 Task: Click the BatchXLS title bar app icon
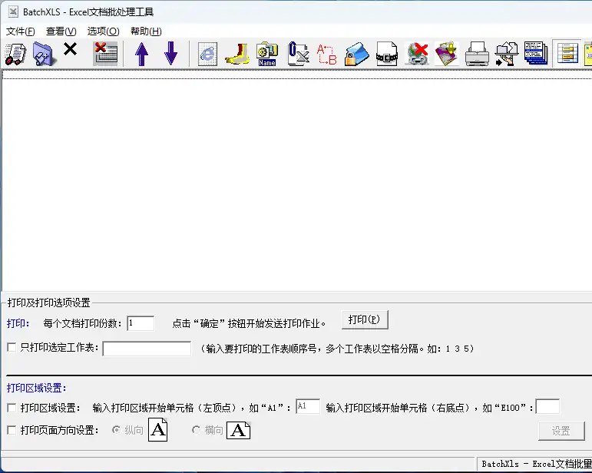[13, 12]
